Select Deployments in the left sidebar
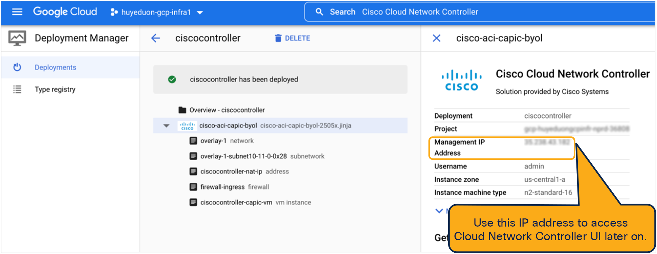 tap(70, 67)
